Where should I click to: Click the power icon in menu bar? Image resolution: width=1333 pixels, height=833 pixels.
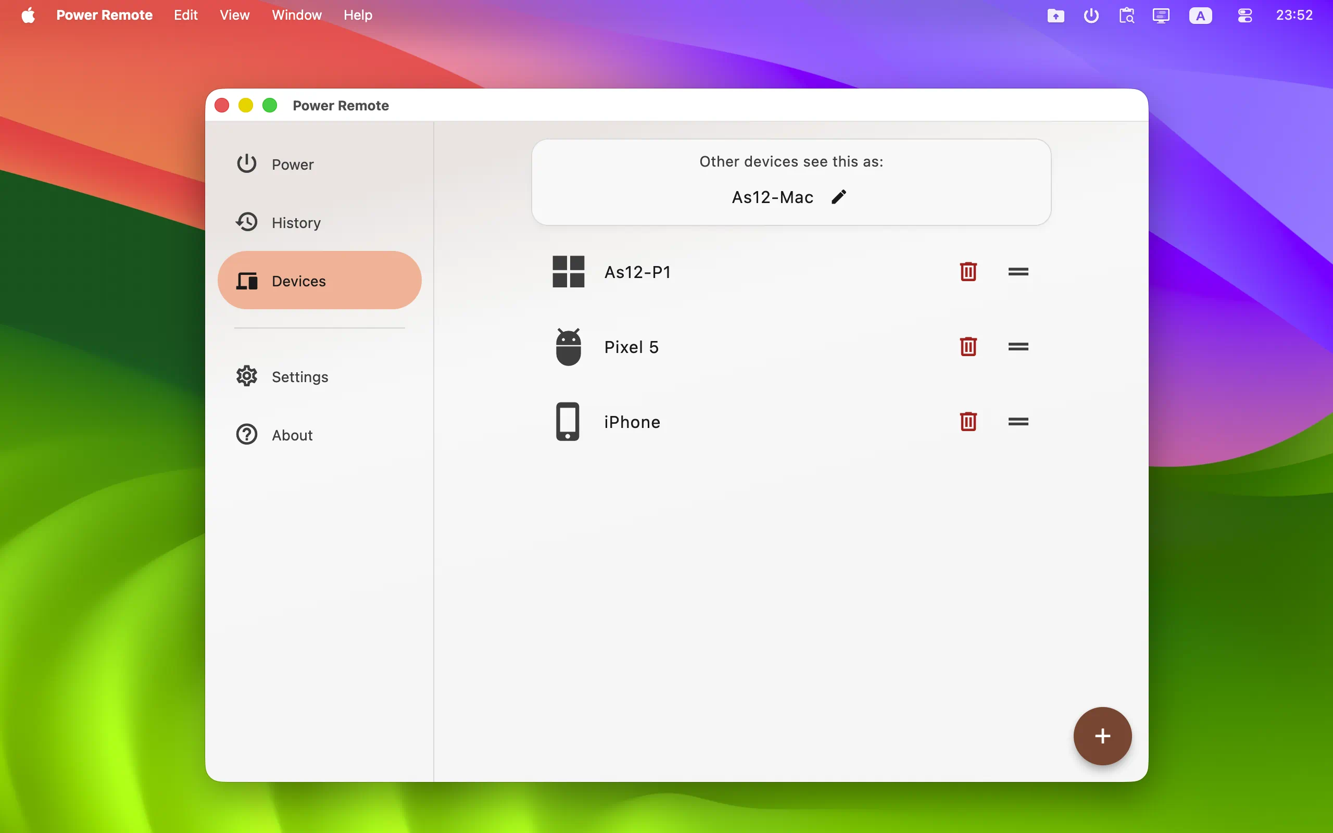(1091, 16)
